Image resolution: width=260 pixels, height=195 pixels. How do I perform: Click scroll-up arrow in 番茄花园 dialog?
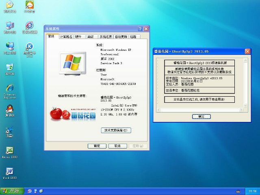[x=245, y=60]
